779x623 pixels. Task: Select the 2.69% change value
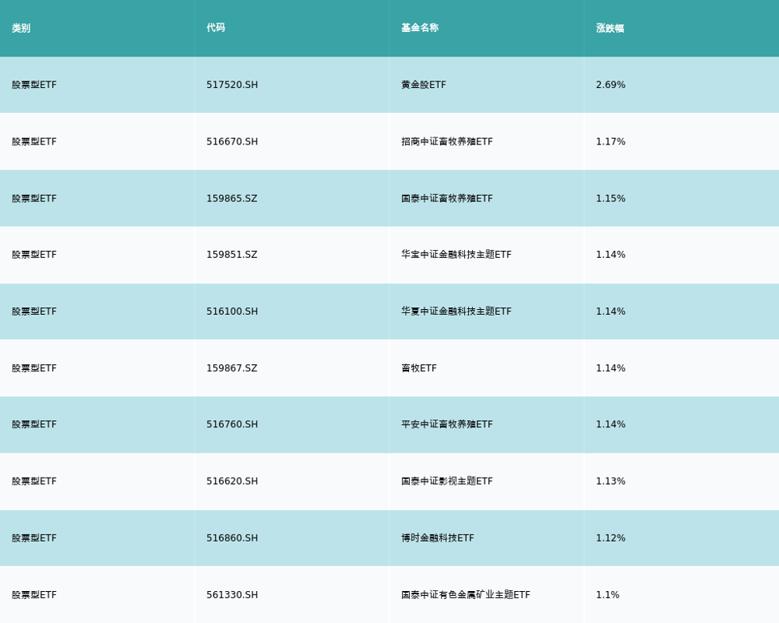(610, 85)
